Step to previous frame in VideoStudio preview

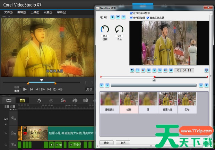(37, 90)
